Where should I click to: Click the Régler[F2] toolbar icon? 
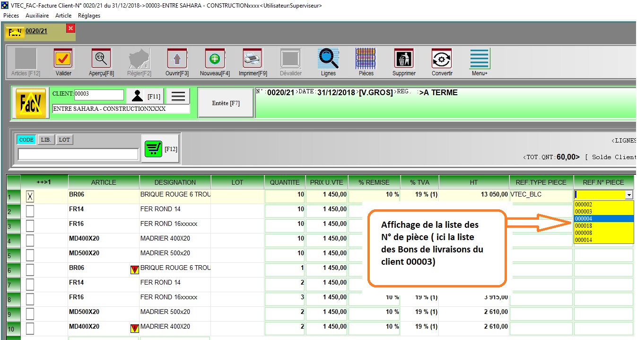[x=139, y=59]
